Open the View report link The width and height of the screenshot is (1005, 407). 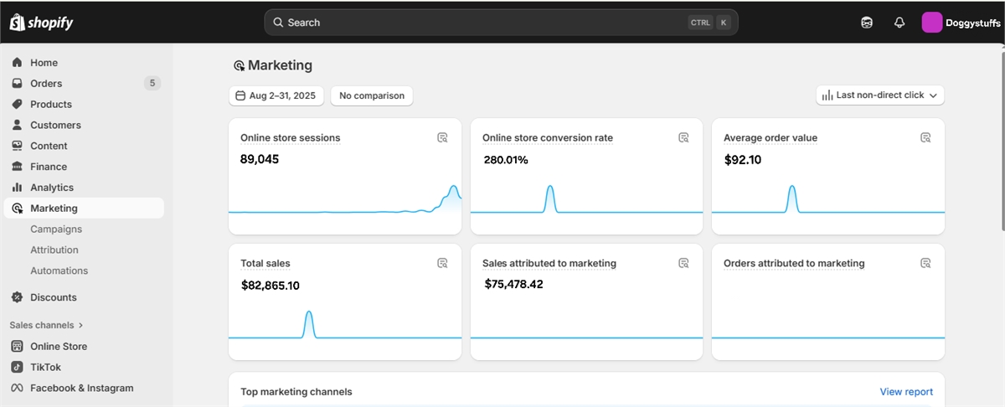coord(905,392)
